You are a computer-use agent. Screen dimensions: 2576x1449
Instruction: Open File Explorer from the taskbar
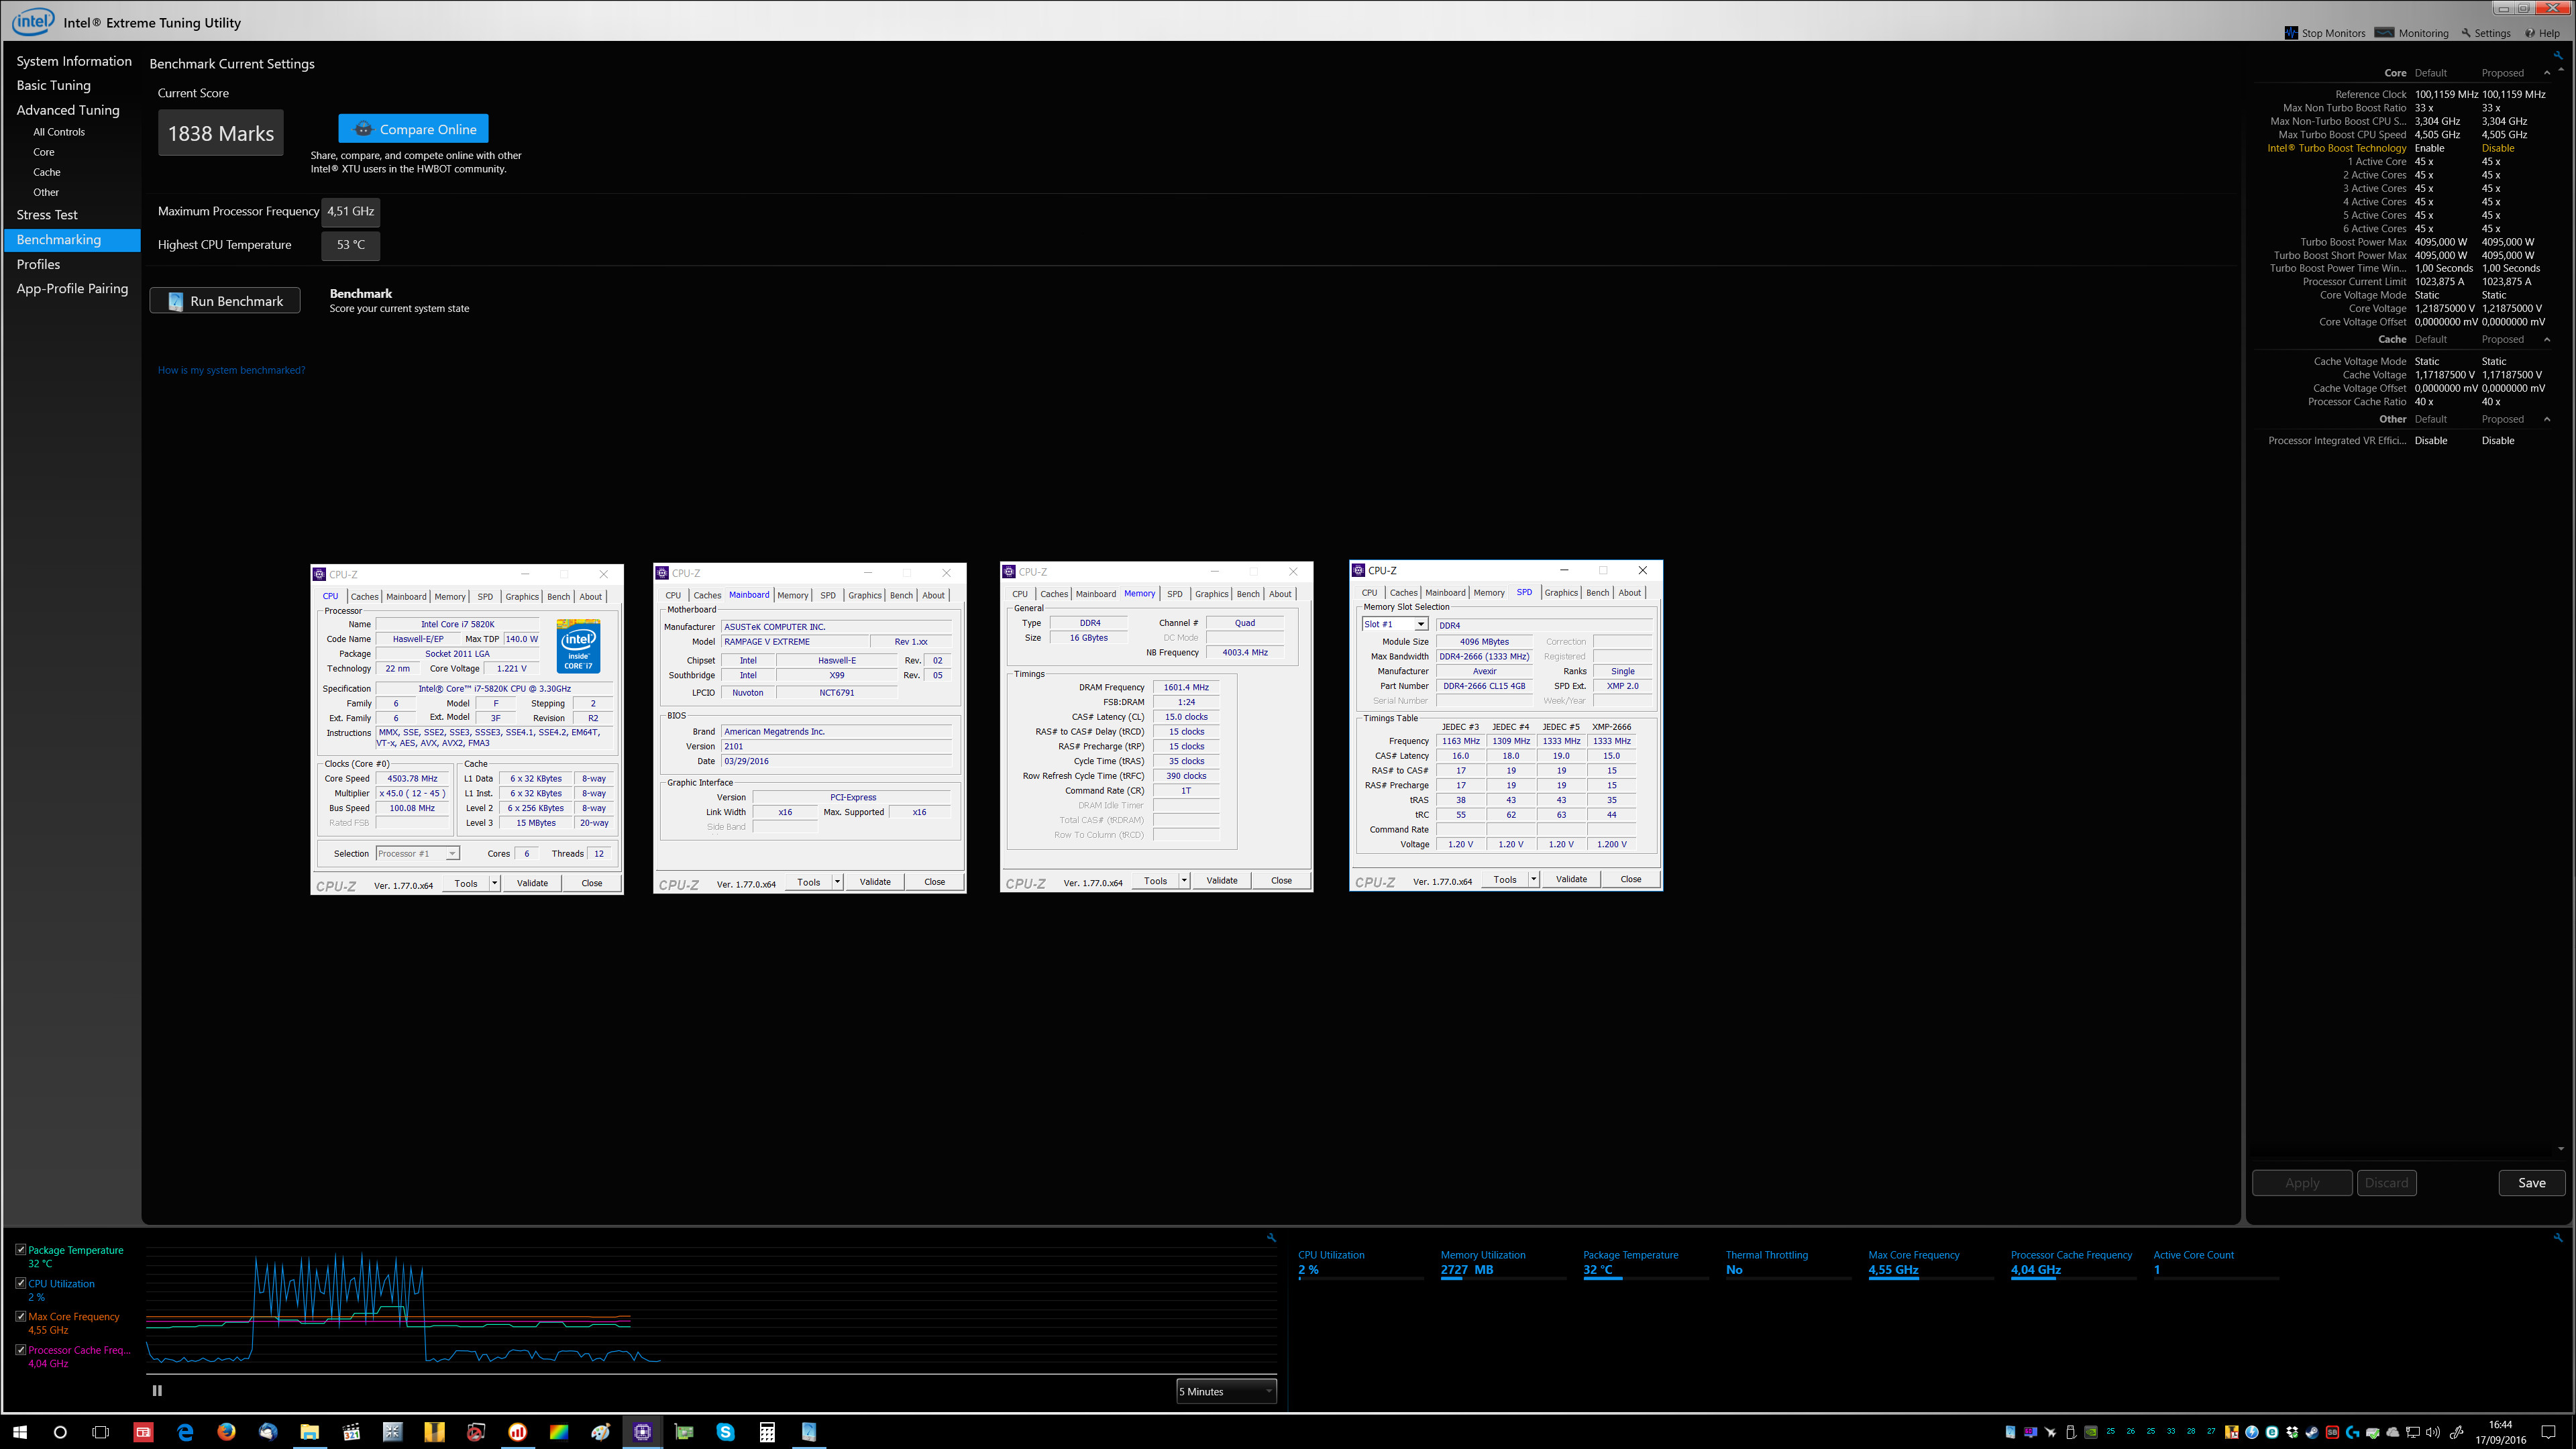309,1432
